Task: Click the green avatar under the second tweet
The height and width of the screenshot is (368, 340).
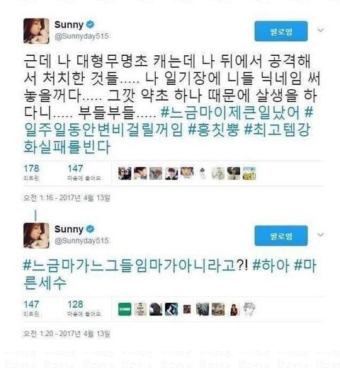Action: coord(125,309)
